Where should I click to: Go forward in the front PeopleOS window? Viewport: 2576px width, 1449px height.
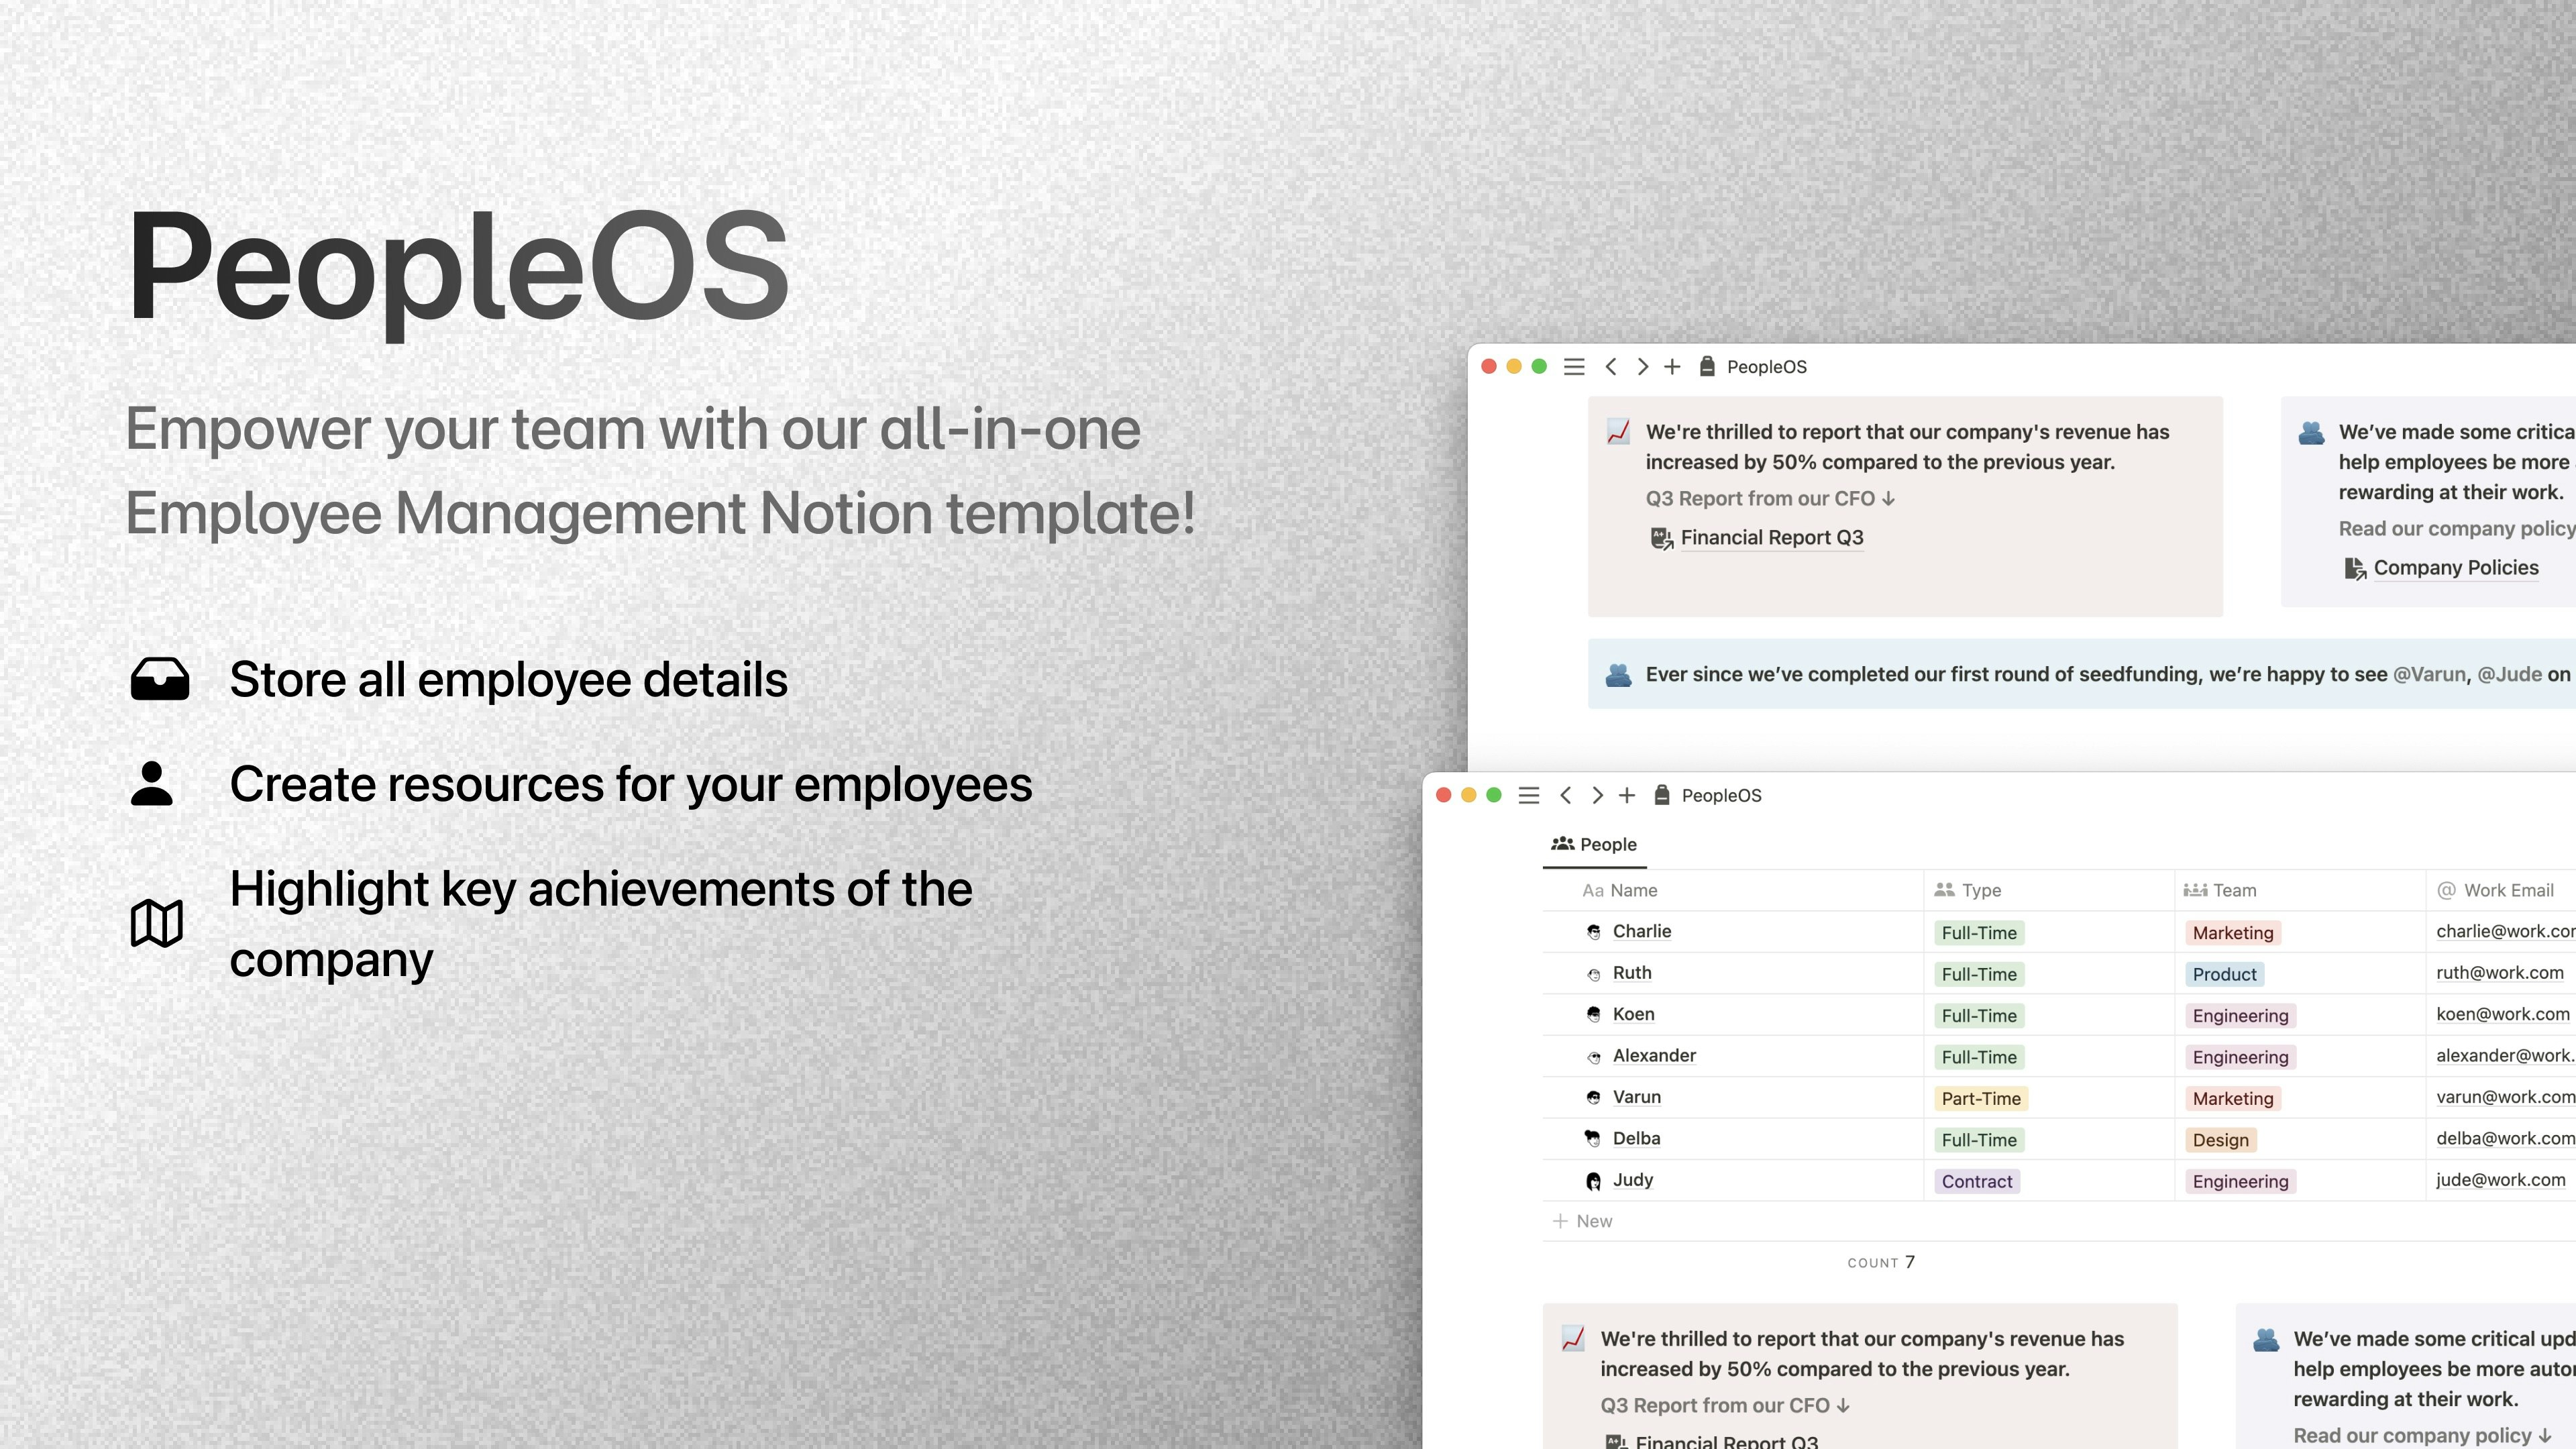(1597, 795)
